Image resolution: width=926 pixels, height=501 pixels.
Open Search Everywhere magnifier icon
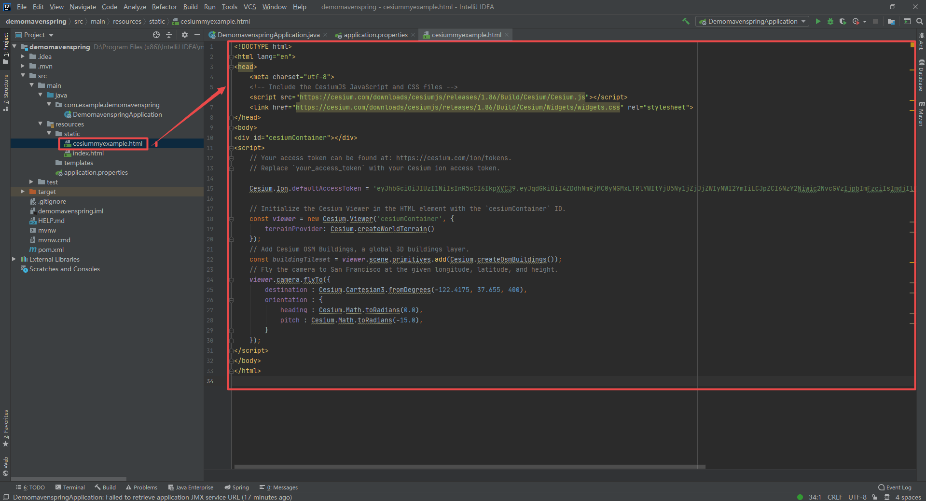(x=920, y=21)
